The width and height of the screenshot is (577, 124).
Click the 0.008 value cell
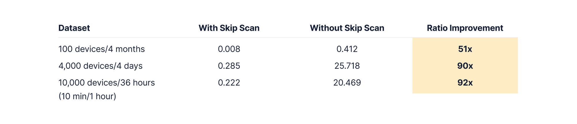229,49
